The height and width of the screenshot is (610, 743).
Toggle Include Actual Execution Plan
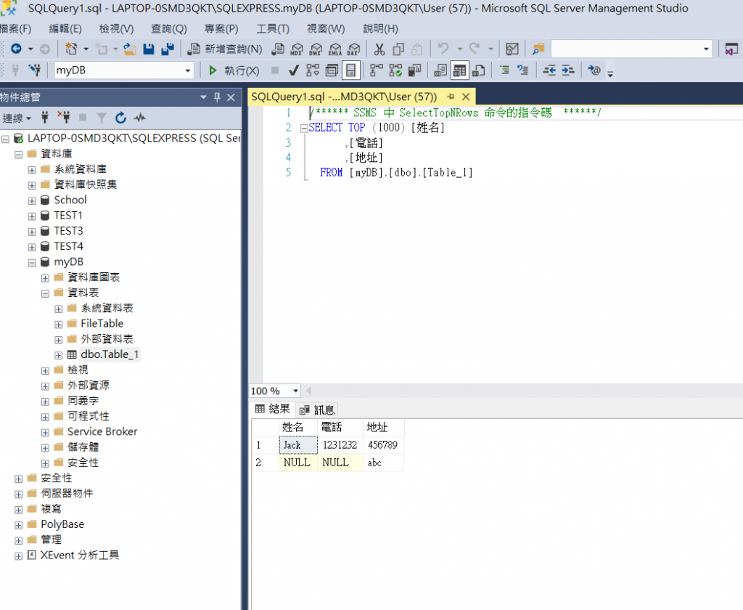click(377, 70)
